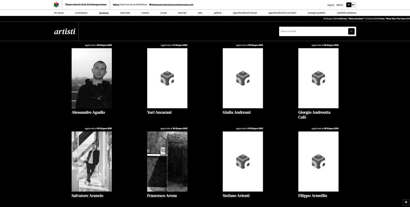410x207 pixels.
Task: Open Alessandro Agudio's portrait photo
Action: click(x=92, y=78)
